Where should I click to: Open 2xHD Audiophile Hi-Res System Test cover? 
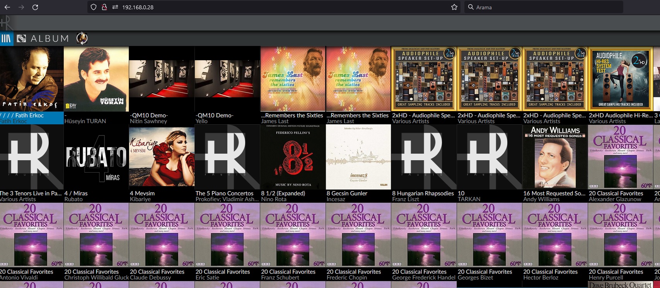pos(621,79)
